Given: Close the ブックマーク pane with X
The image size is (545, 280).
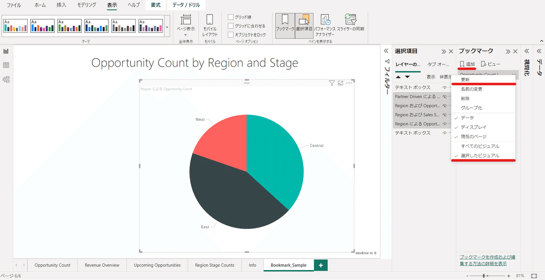Looking at the screenshot, I should pos(515,51).
